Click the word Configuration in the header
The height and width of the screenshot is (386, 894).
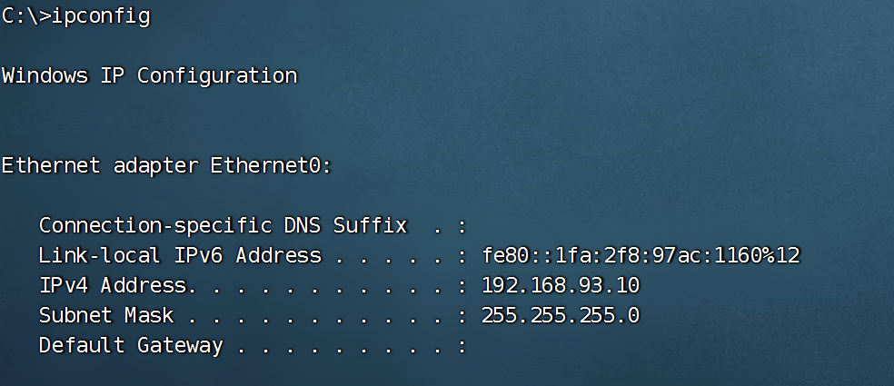217,75
